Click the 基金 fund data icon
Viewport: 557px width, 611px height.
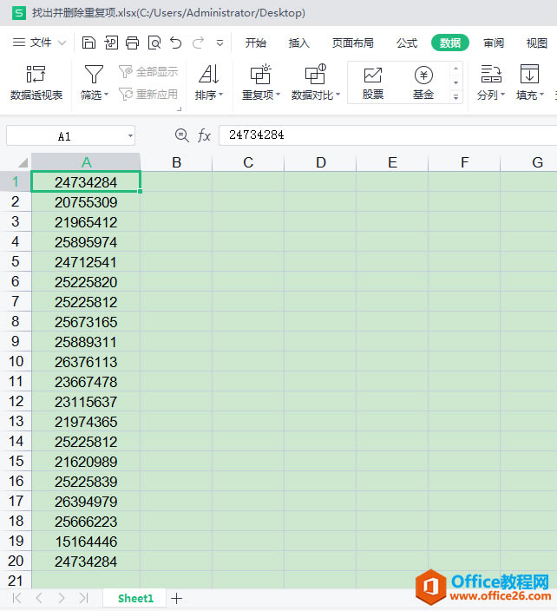(x=423, y=83)
